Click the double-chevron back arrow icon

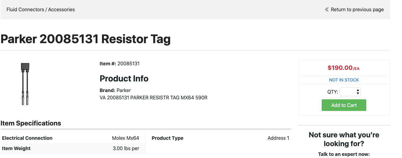tap(327, 9)
